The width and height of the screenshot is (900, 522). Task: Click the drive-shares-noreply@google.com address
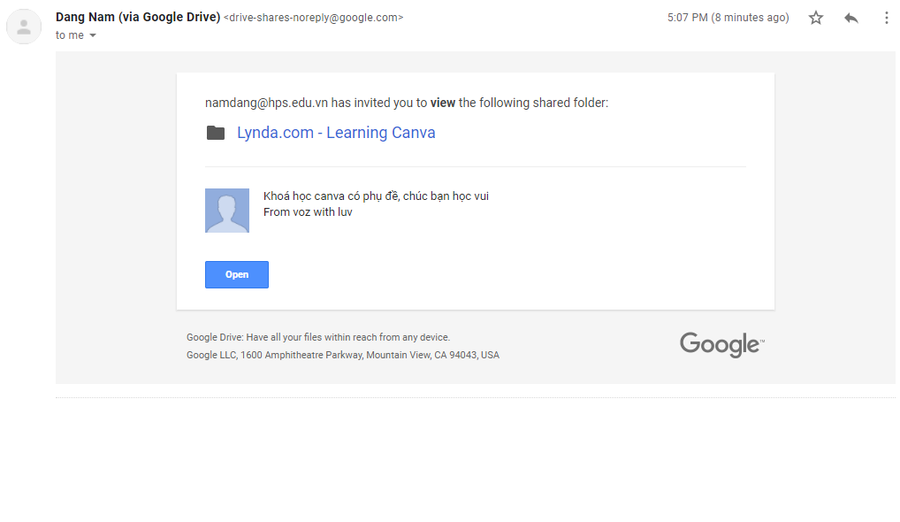tap(313, 18)
